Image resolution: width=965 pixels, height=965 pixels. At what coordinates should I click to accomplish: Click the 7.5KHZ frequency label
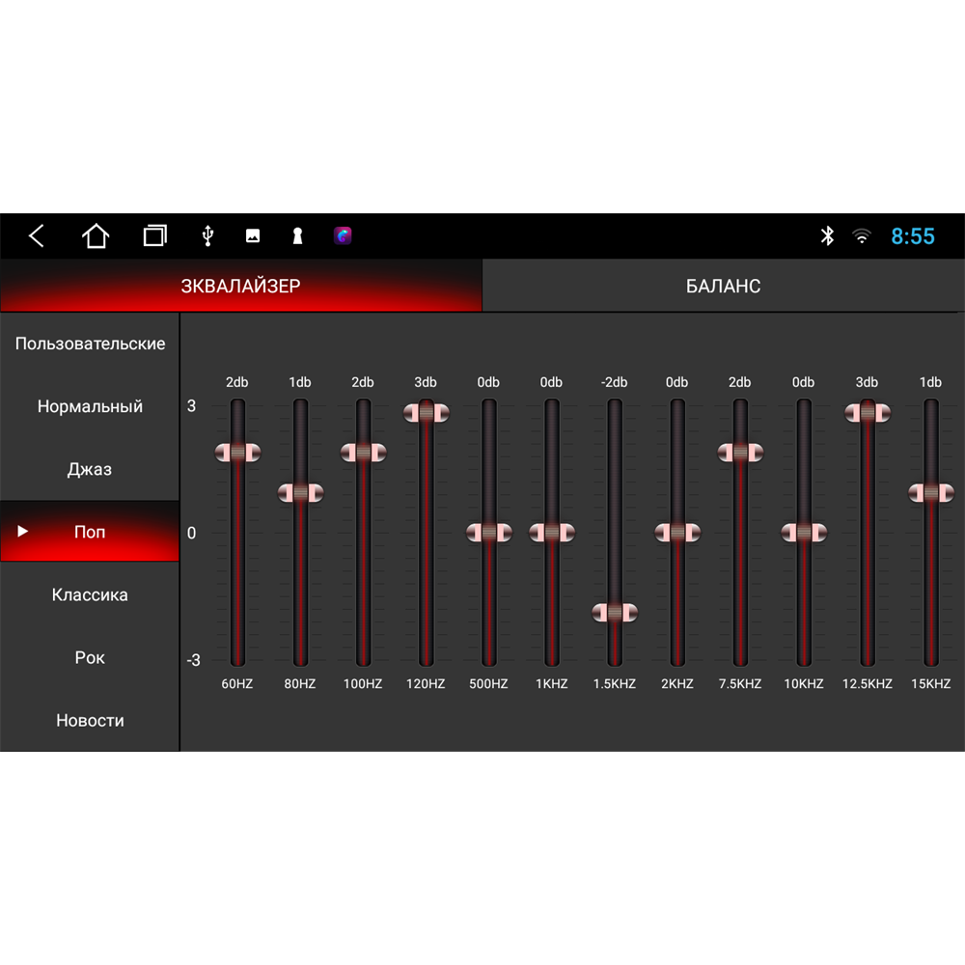740,684
